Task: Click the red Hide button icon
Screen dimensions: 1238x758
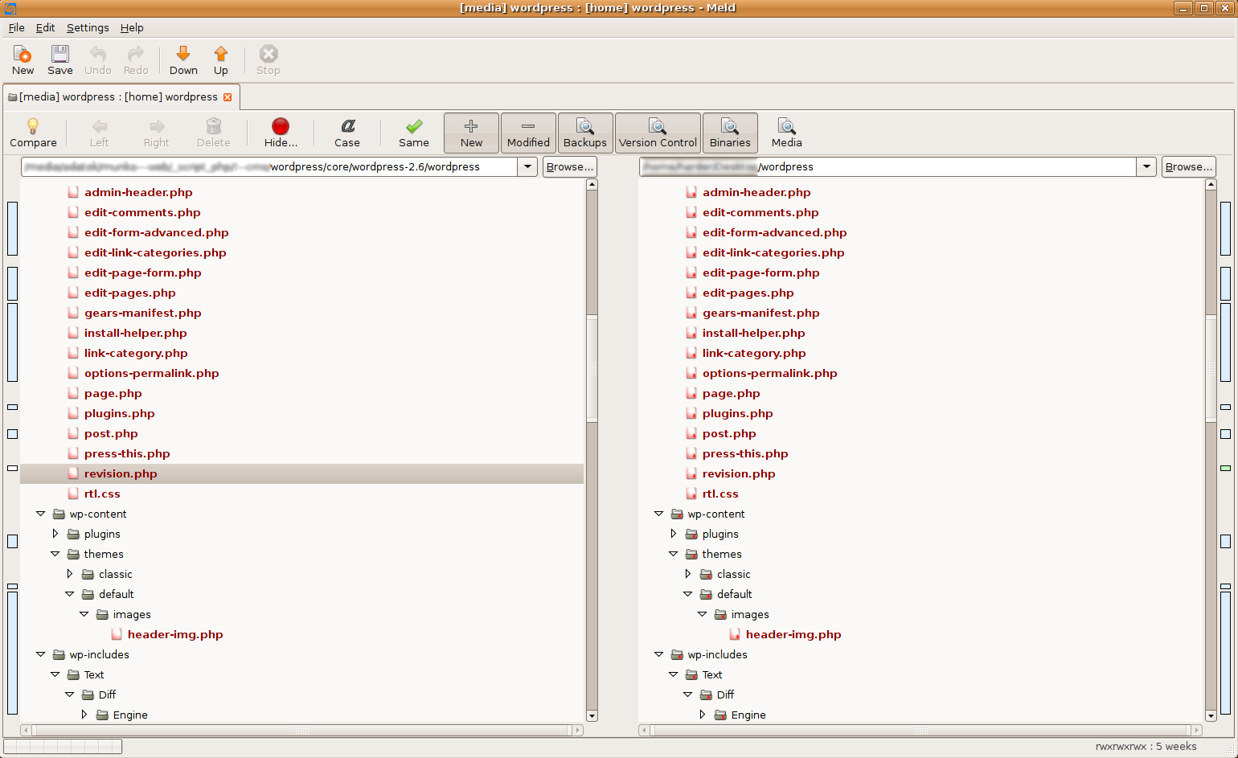Action: tap(281, 126)
